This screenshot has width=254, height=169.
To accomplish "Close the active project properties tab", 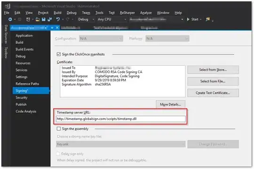I will 57,28.
